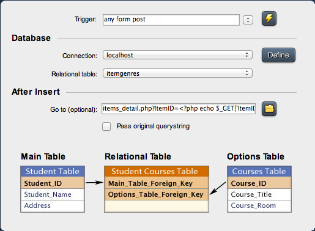Viewport: 315px width, 231px height.
Task: Click the Address row in Student Table
Action: (x=53, y=206)
